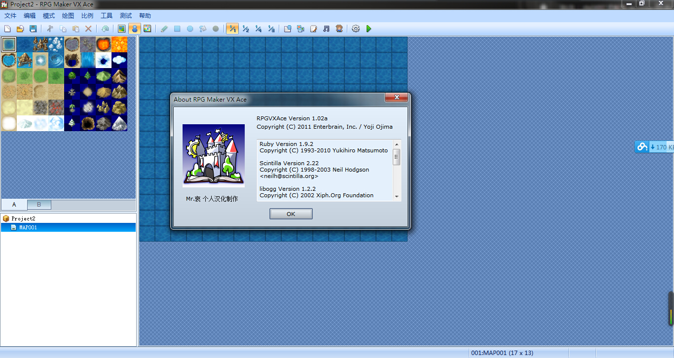Viewport: 674px width, 358px height.
Task: Select the white cloud tile
Action: [x=119, y=60]
